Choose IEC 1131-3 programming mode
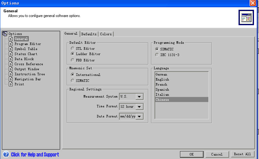The width and height of the screenshot is (259, 159). pyautogui.click(x=157, y=55)
